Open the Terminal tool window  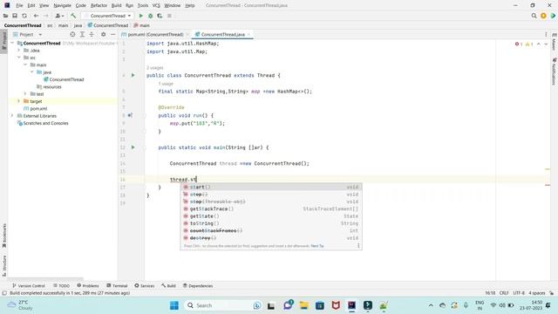tap(117, 286)
